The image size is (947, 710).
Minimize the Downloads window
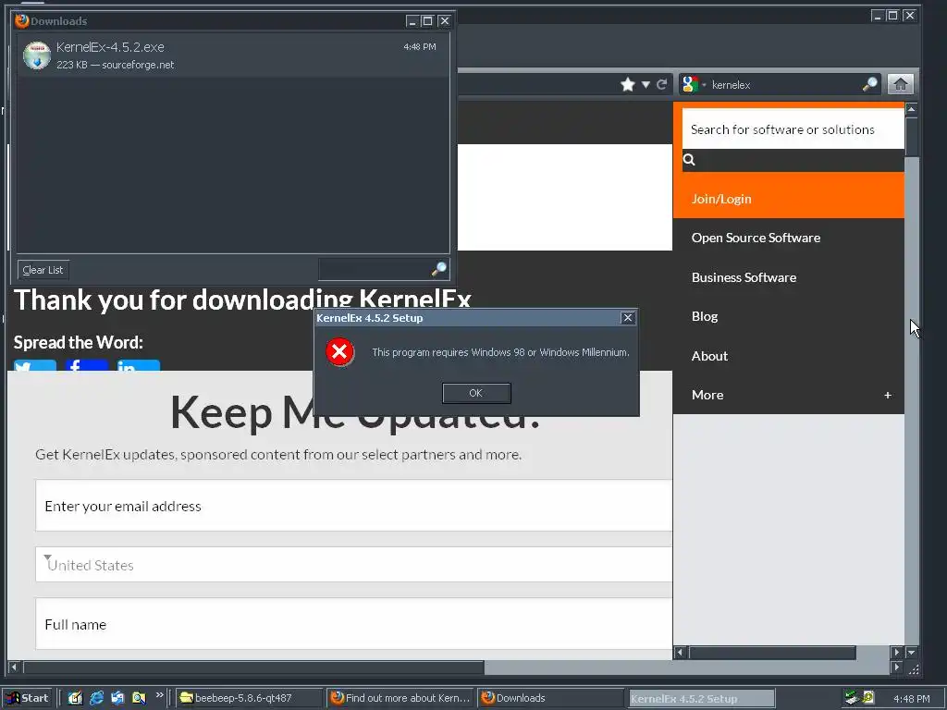pyautogui.click(x=412, y=21)
